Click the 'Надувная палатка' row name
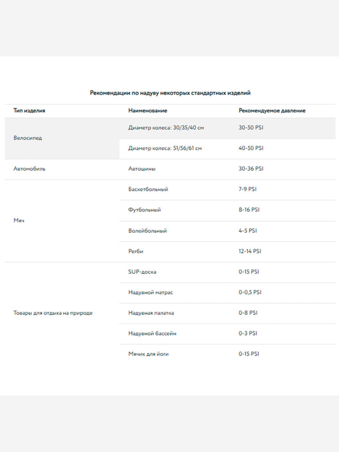 [x=151, y=313]
